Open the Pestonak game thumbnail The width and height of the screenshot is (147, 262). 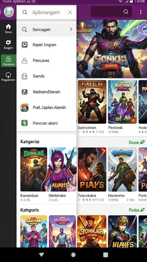pos(122,102)
